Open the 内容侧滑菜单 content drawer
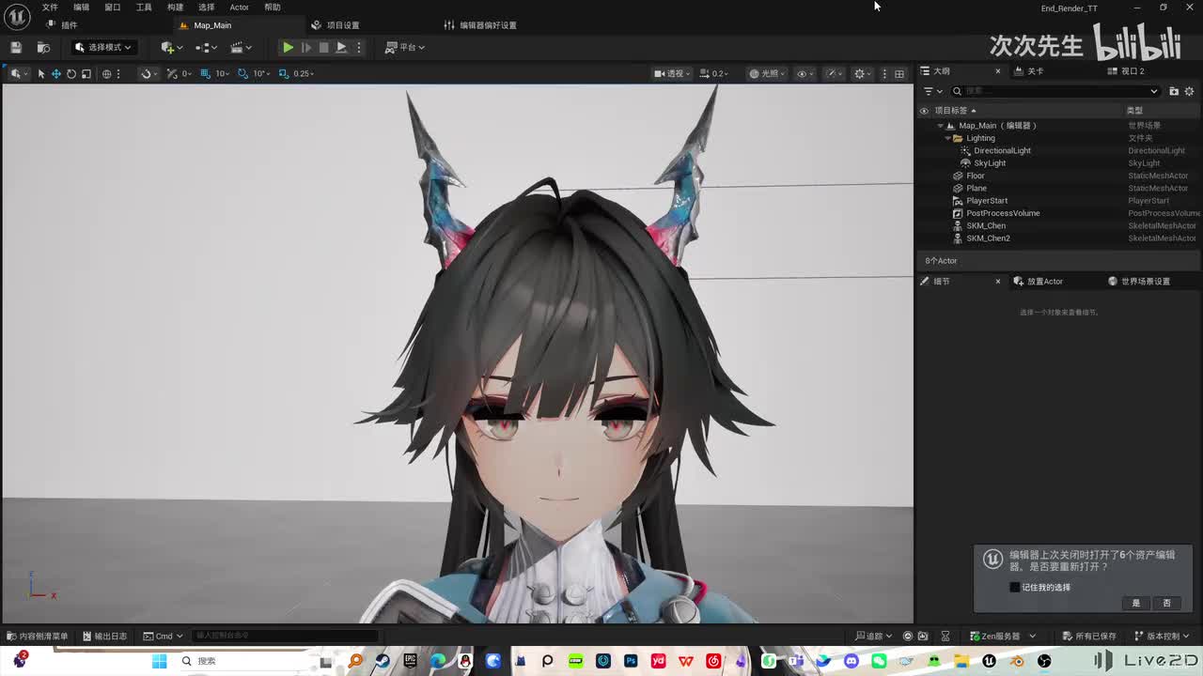The image size is (1203, 676). coord(37,637)
